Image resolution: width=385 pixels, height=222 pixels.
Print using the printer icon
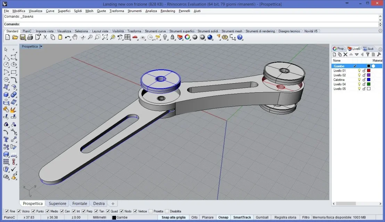(x=30, y=37)
